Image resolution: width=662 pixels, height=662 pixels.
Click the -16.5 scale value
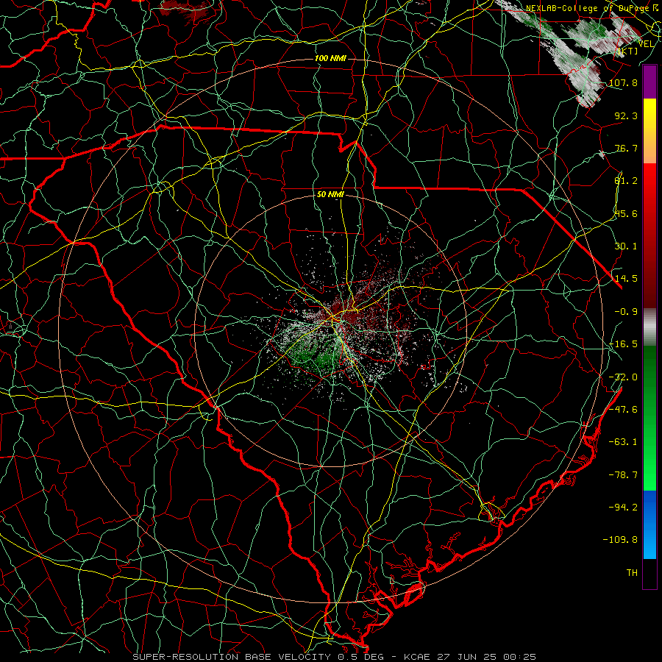[623, 344]
